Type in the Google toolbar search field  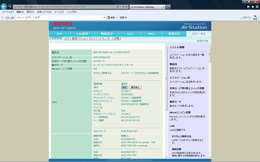tap(60, 17)
